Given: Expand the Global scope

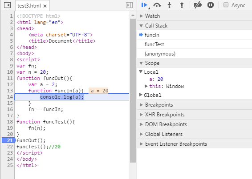Looking at the screenshot, I should [x=141, y=95].
